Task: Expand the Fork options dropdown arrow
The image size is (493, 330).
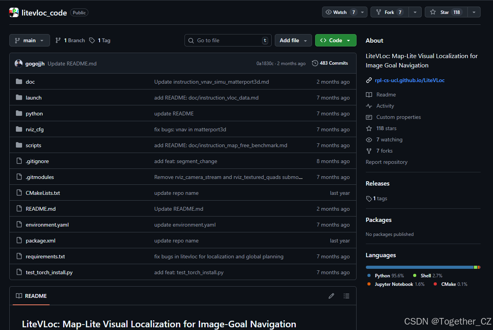Action: (415, 12)
